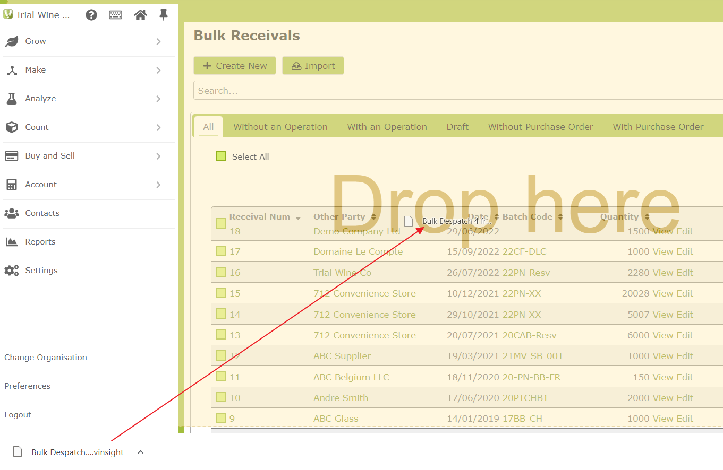Open Contacts using its people icon

tap(11, 213)
